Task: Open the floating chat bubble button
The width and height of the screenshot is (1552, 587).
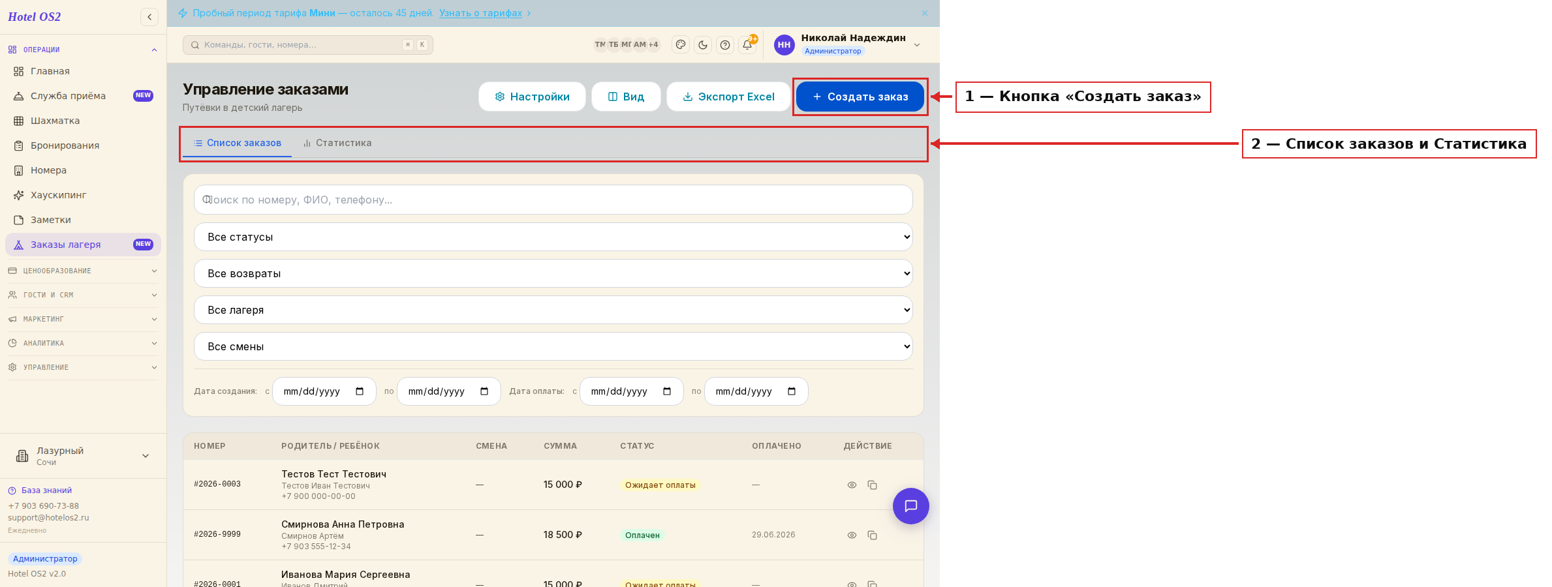Action: (x=911, y=506)
